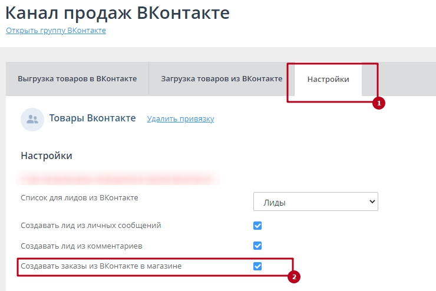Click the Список для лидов из ВКонтакте label

[x=80, y=197]
